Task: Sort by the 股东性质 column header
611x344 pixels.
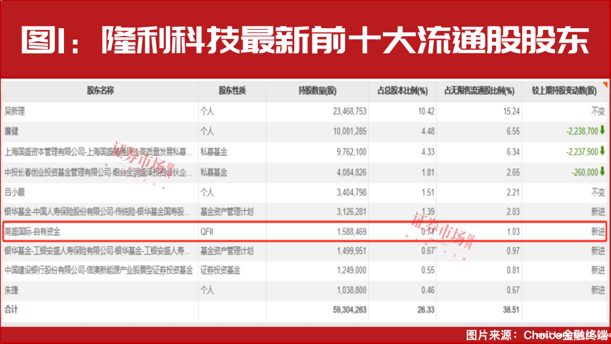Action: 233,91
